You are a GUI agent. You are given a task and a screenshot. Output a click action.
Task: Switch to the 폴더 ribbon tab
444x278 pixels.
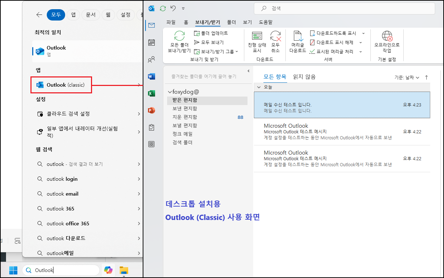coord(232,22)
